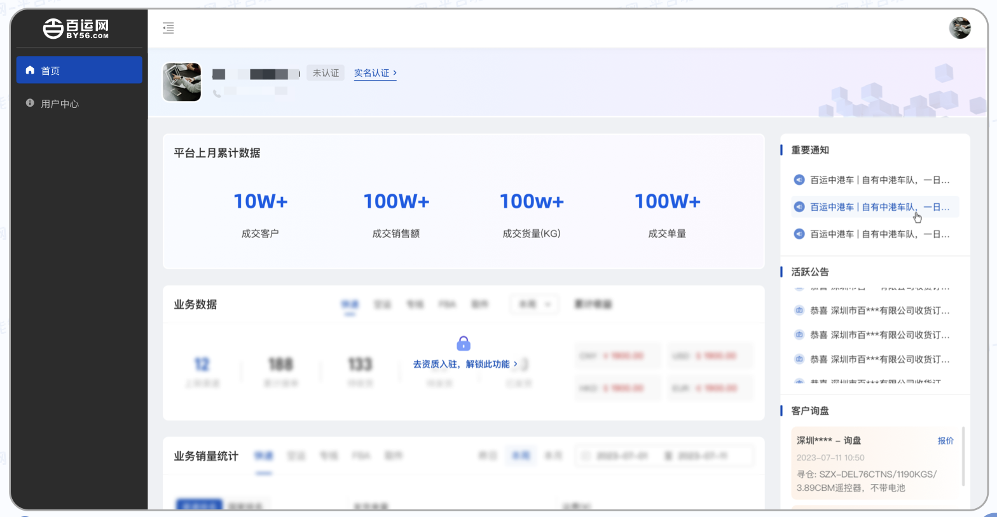997x517 pixels.
Task: Open the blurred period dropdown beside 业务数据 tabs
Action: pos(535,304)
